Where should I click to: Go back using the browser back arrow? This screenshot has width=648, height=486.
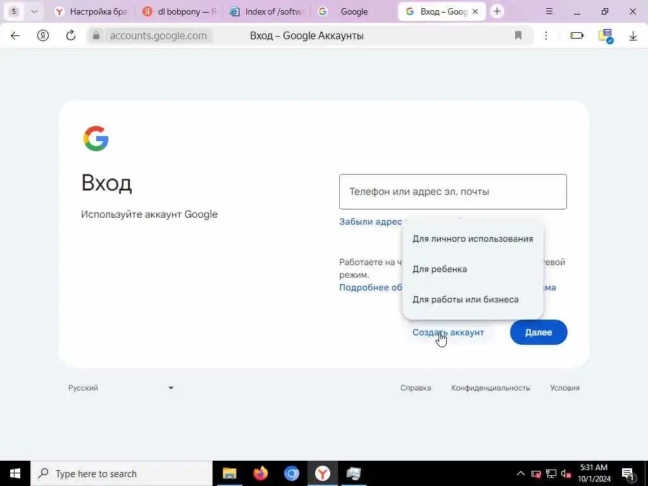coord(15,36)
